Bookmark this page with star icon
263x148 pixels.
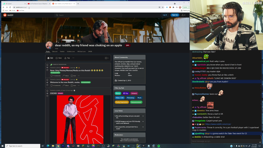[x=163, y=7]
